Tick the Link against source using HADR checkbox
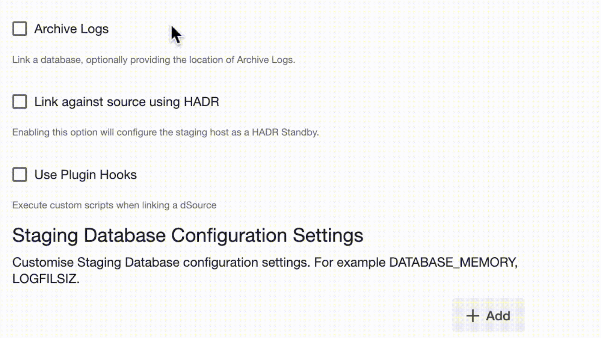The image size is (601, 338). (20, 101)
